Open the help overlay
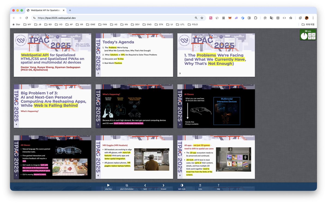 219,186
